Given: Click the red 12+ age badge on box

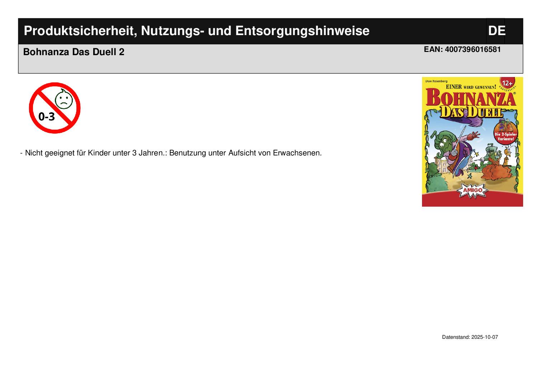Looking at the screenshot, I should pyautogui.click(x=507, y=83).
